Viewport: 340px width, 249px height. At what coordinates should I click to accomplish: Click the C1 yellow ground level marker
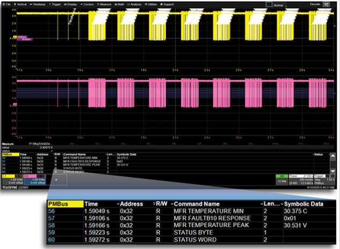15,37
